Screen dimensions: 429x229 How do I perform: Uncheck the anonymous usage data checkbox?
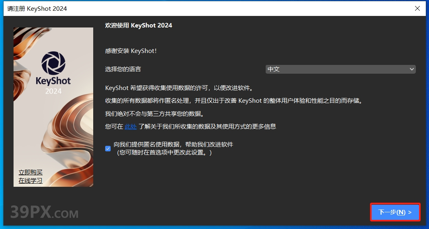pos(108,149)
